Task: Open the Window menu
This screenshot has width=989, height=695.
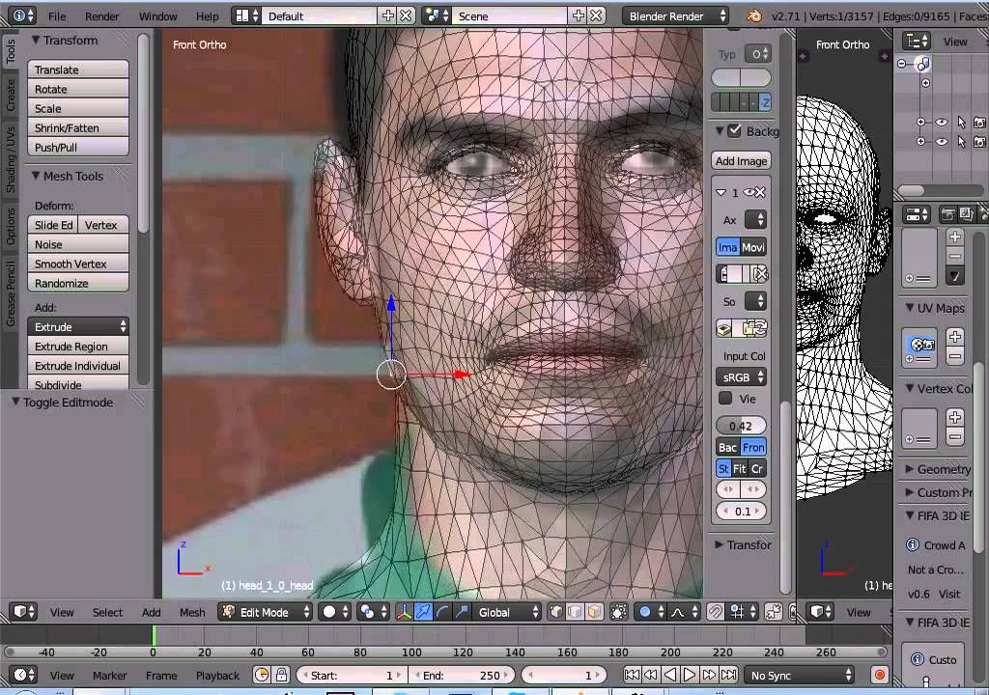Action: tap(157, 16)
